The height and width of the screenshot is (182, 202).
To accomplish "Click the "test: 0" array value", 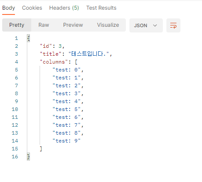I will pos(66,70).
